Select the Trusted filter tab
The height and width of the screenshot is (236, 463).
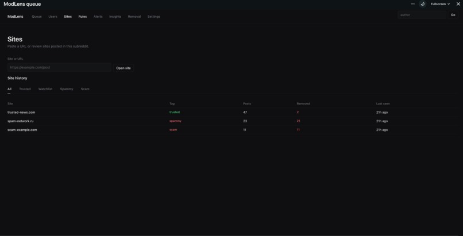point(25,89)
